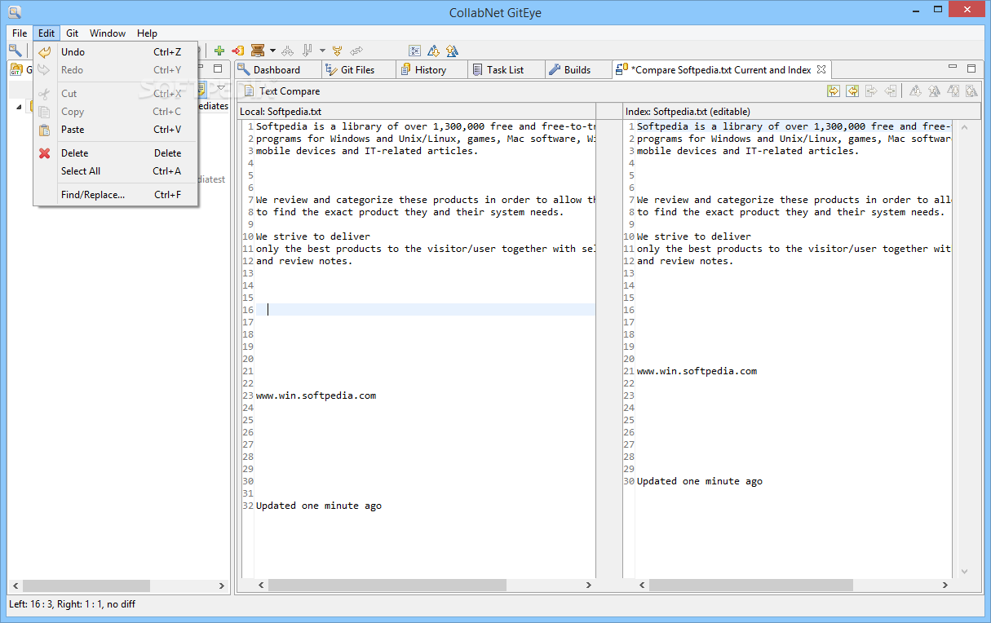991x623 pixels.
Task: Copy all changes from left to right
Action: (834, 91)
